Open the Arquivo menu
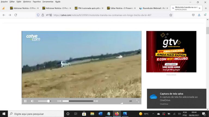The width and height of the screenshot is (209, 117). point(4,2)
